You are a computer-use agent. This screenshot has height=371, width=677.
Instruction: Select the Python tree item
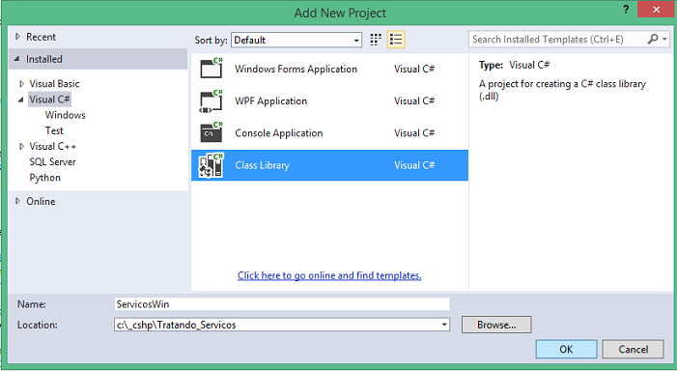[44, 178]
